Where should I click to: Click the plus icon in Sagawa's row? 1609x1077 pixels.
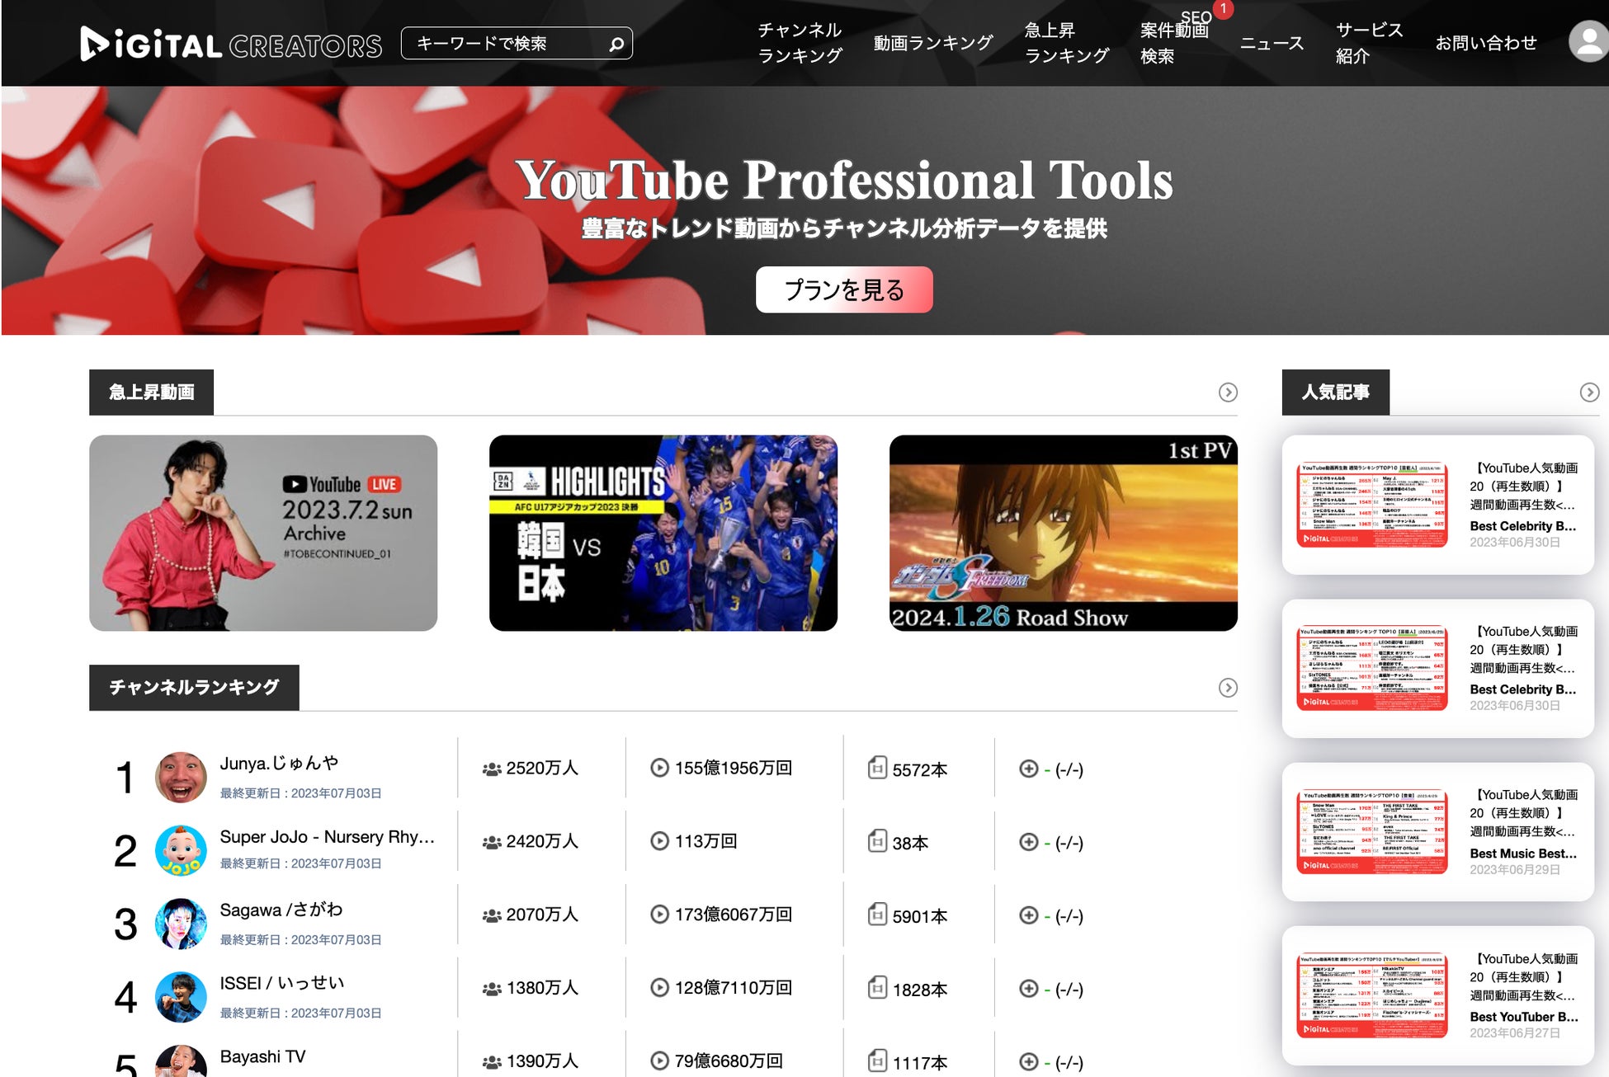pos(1029,915)
